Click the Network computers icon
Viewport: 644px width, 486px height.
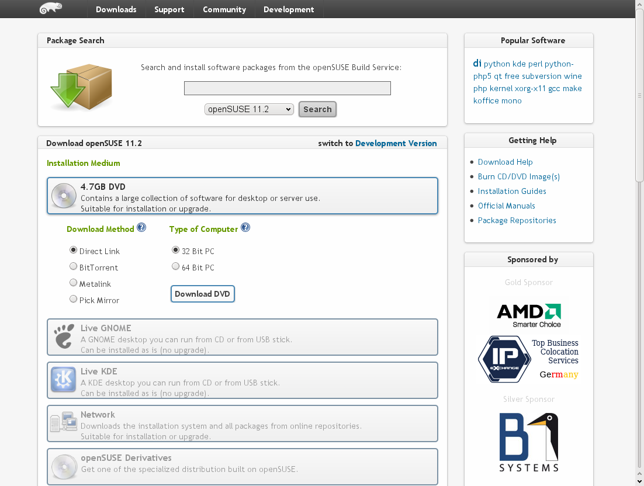63,423
